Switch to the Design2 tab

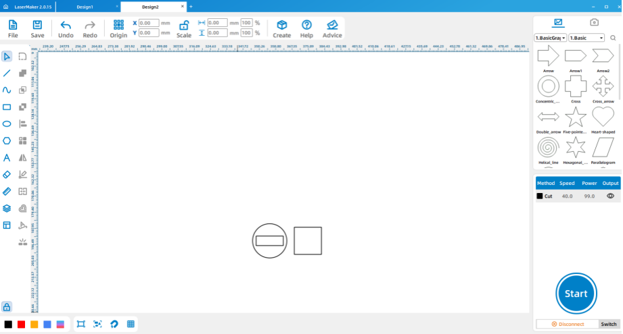tap(150, 7)
